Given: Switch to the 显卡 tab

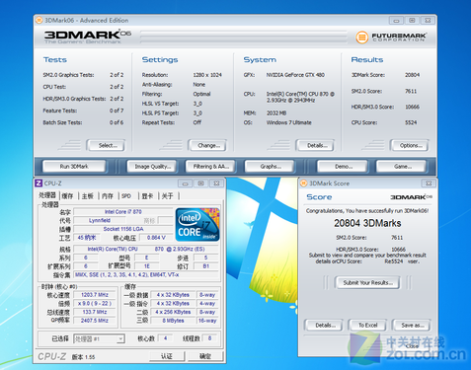Looking at the screenshot, I should point(147,196).
